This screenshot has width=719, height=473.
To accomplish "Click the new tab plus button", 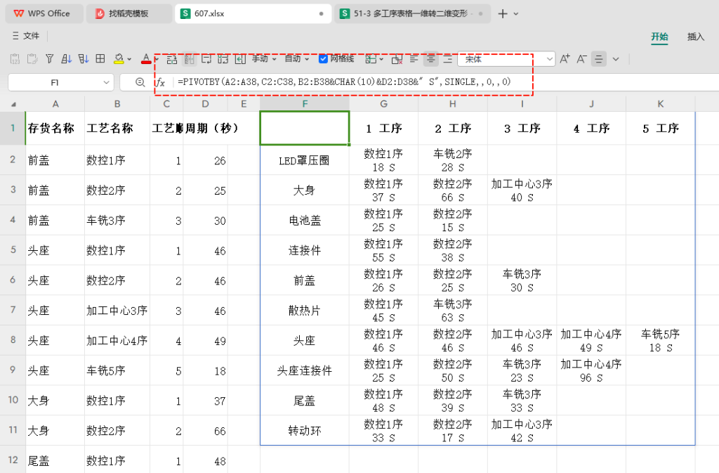I will [x=503, y=14].
